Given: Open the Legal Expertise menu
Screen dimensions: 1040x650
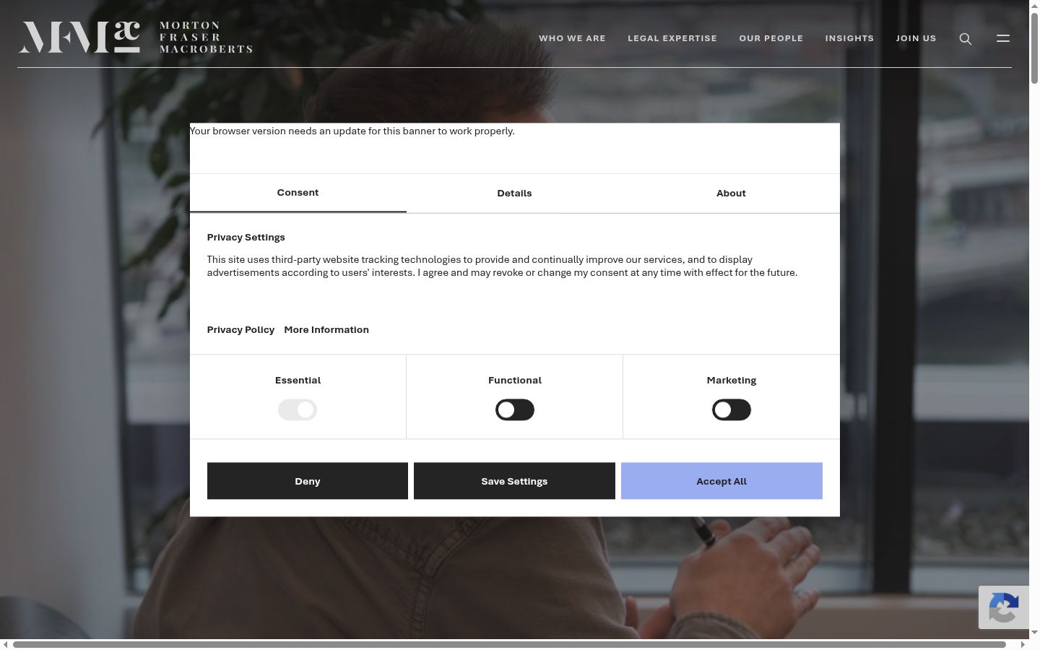Looking at the screenshot, I should coord(672,38).
